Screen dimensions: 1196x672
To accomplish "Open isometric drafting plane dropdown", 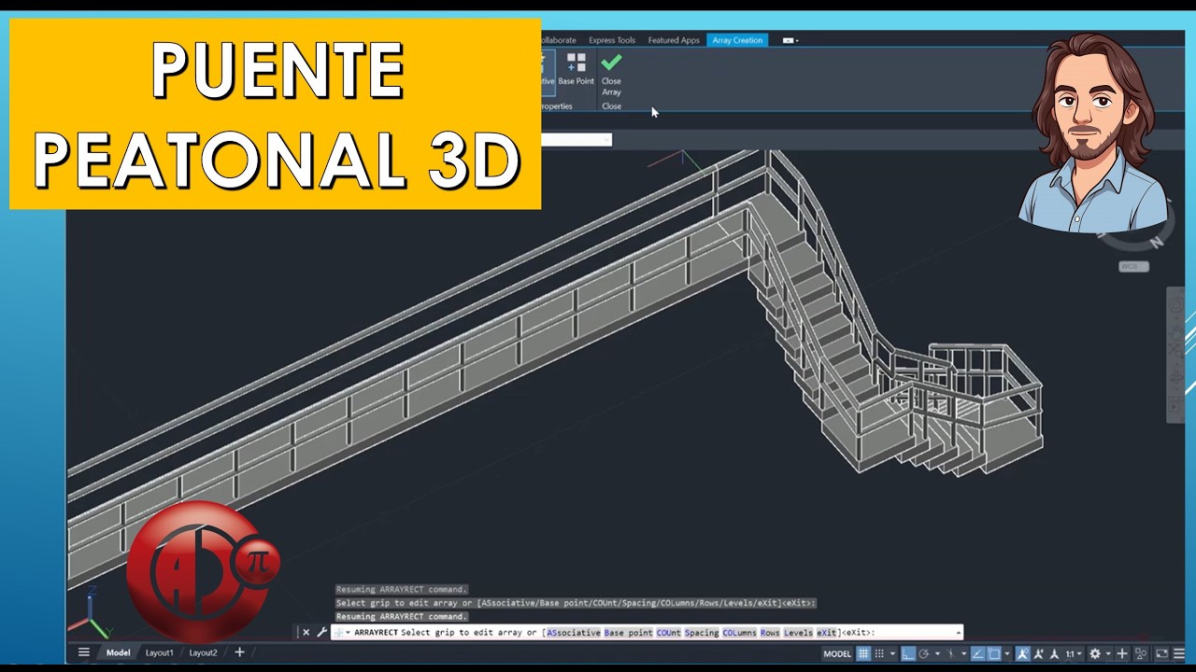I will (x=964, y=653).
